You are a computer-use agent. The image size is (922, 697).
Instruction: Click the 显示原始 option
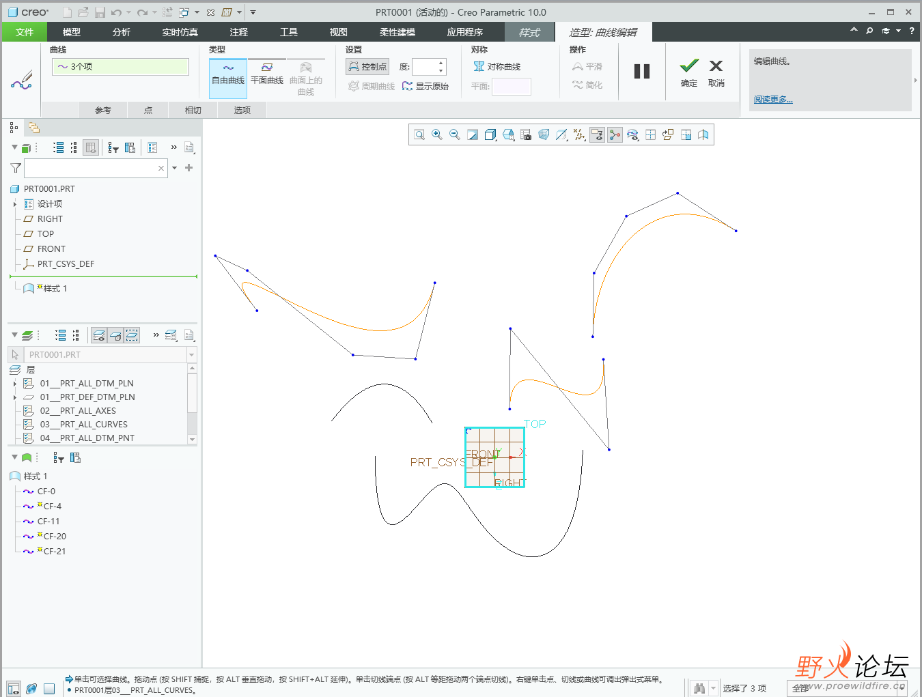tap(425, 86)
